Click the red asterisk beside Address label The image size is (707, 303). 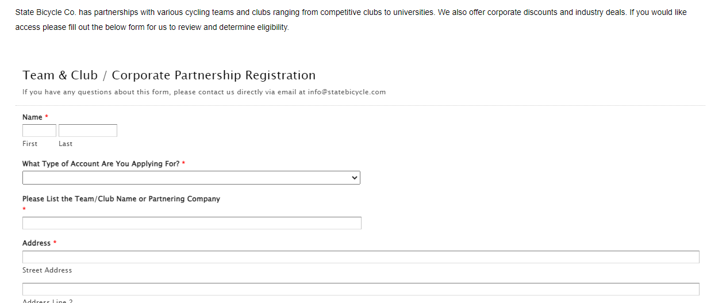[55, 243]
